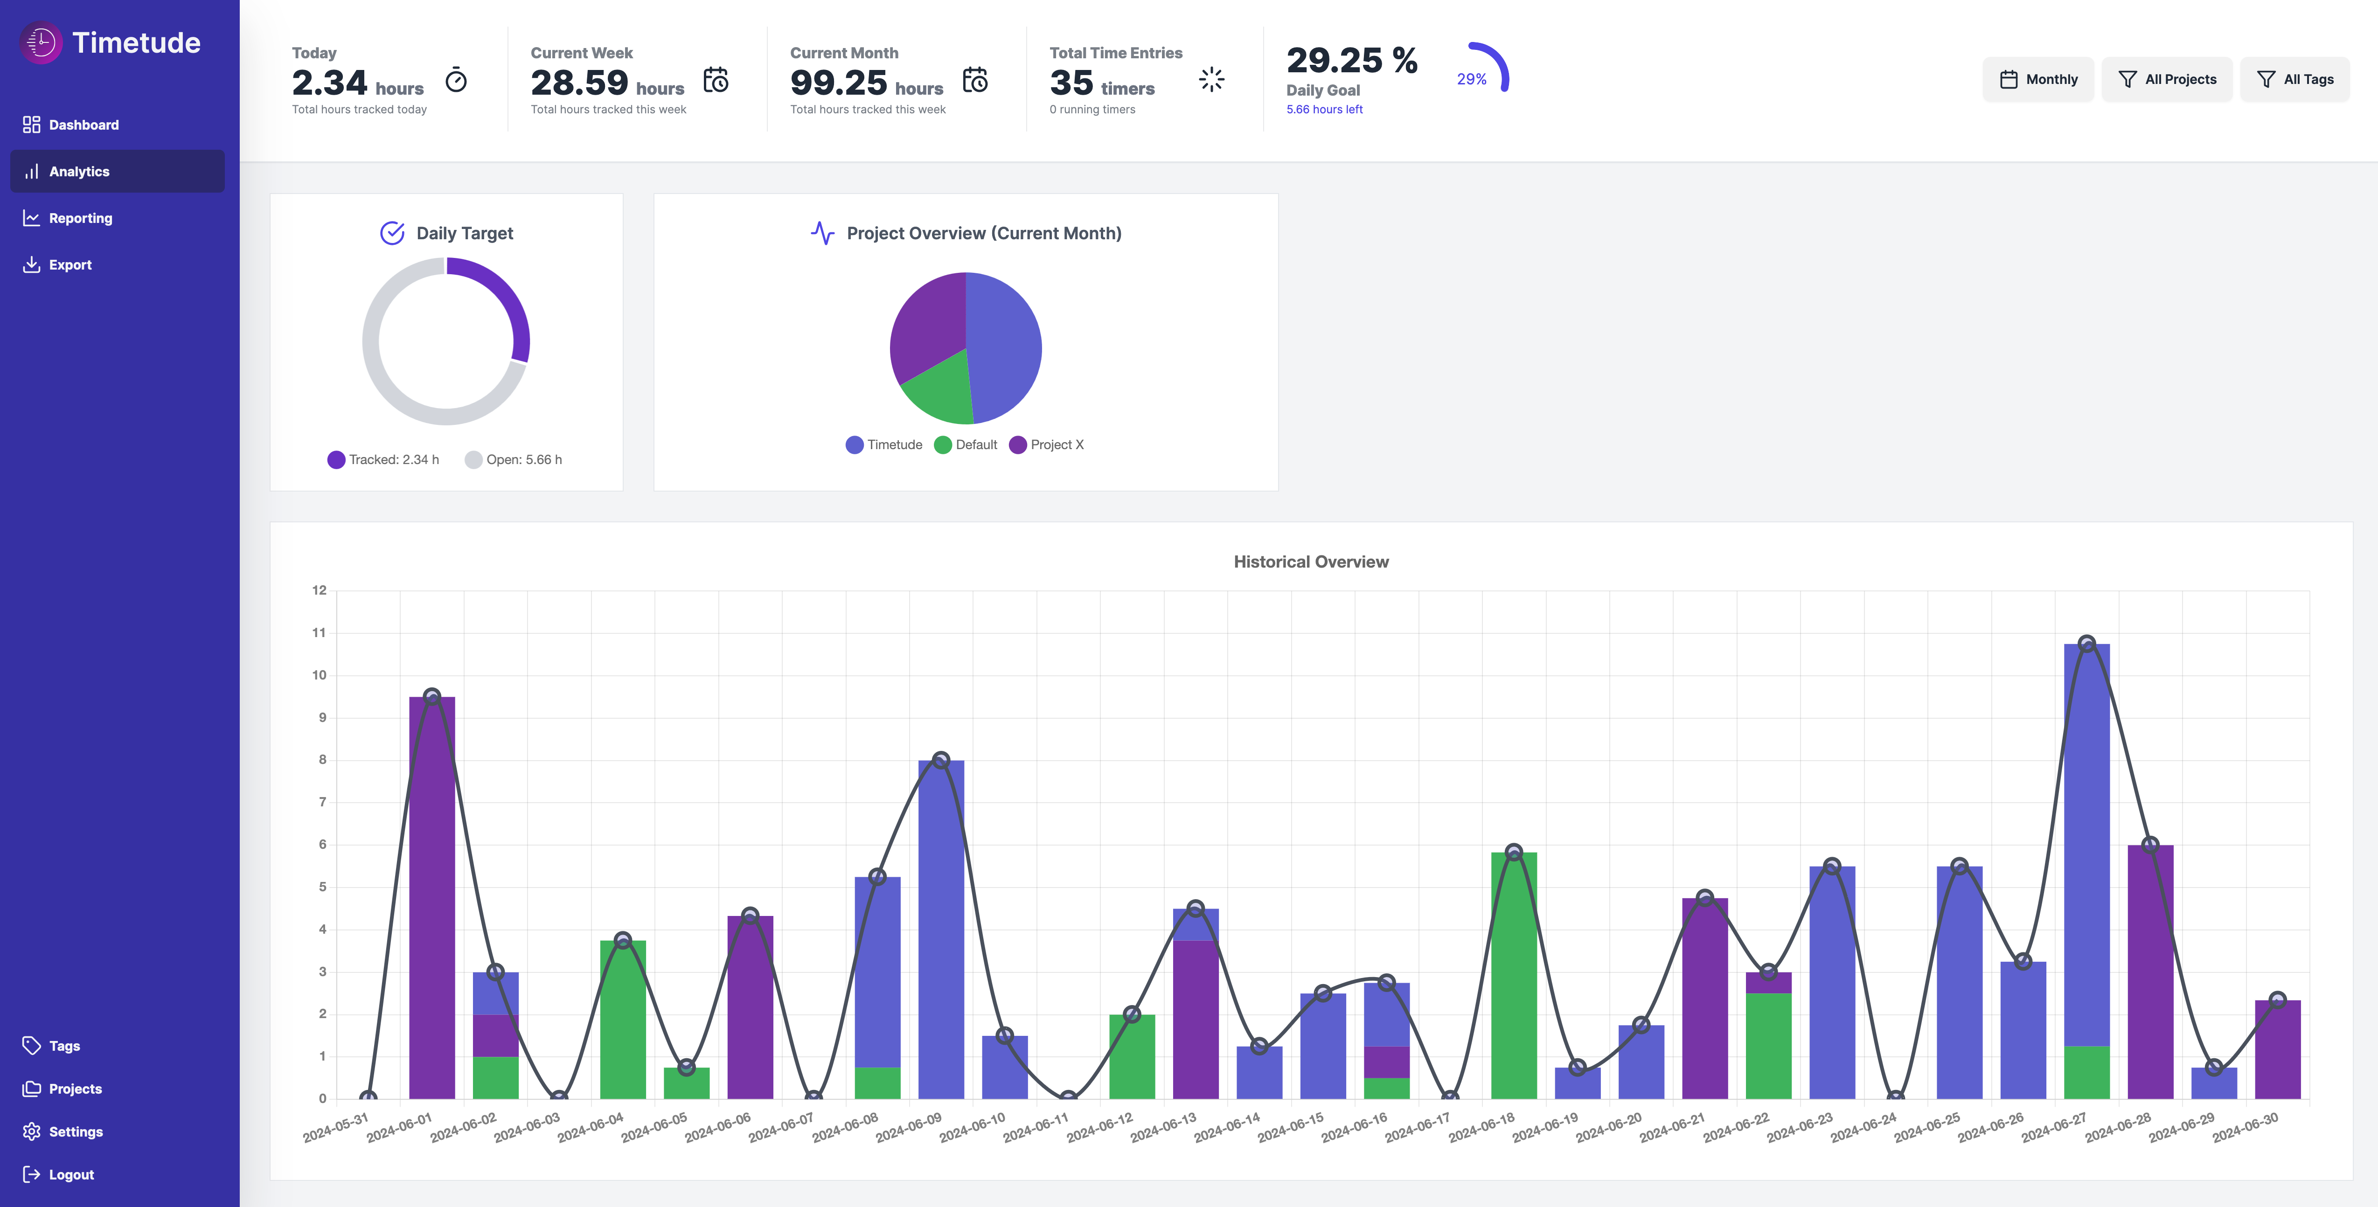Screen dimensions: 2378x1207
Task: Click the Tags label icon
Action: coord(31,1046)
